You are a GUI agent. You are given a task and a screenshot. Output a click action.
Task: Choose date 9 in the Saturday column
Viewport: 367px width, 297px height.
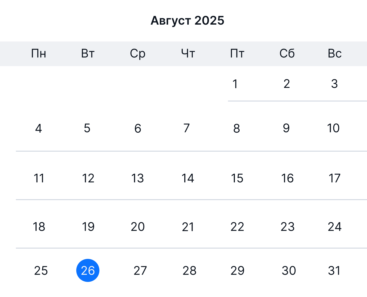point(286,128)
